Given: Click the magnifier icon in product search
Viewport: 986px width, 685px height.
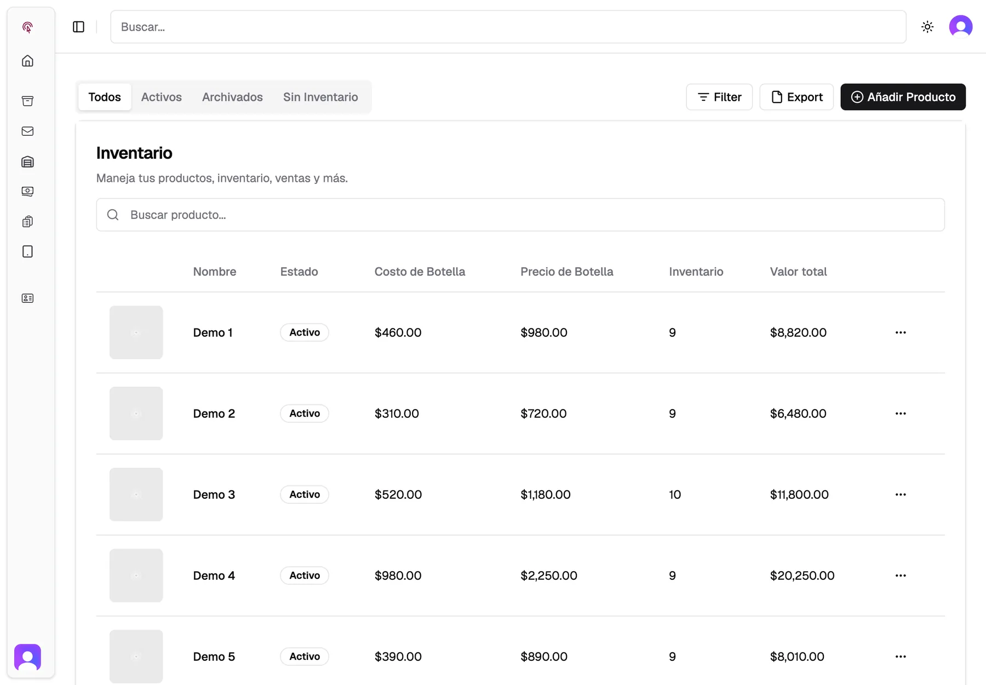Looking at the screenshot, I should pyautogui.click(x=113, y=215).
